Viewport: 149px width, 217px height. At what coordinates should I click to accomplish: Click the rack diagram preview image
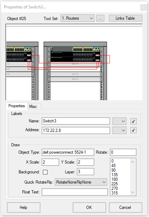pos(74,62)
